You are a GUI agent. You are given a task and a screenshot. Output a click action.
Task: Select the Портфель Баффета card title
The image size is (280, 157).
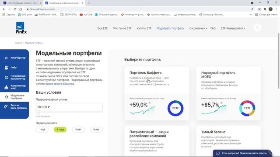coord(145,73)
